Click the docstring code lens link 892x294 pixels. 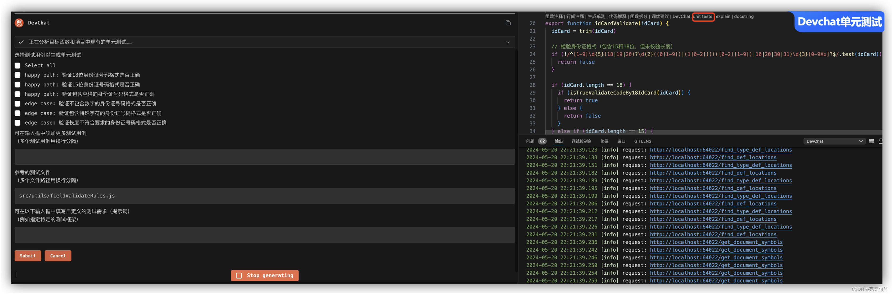point(744,17)
